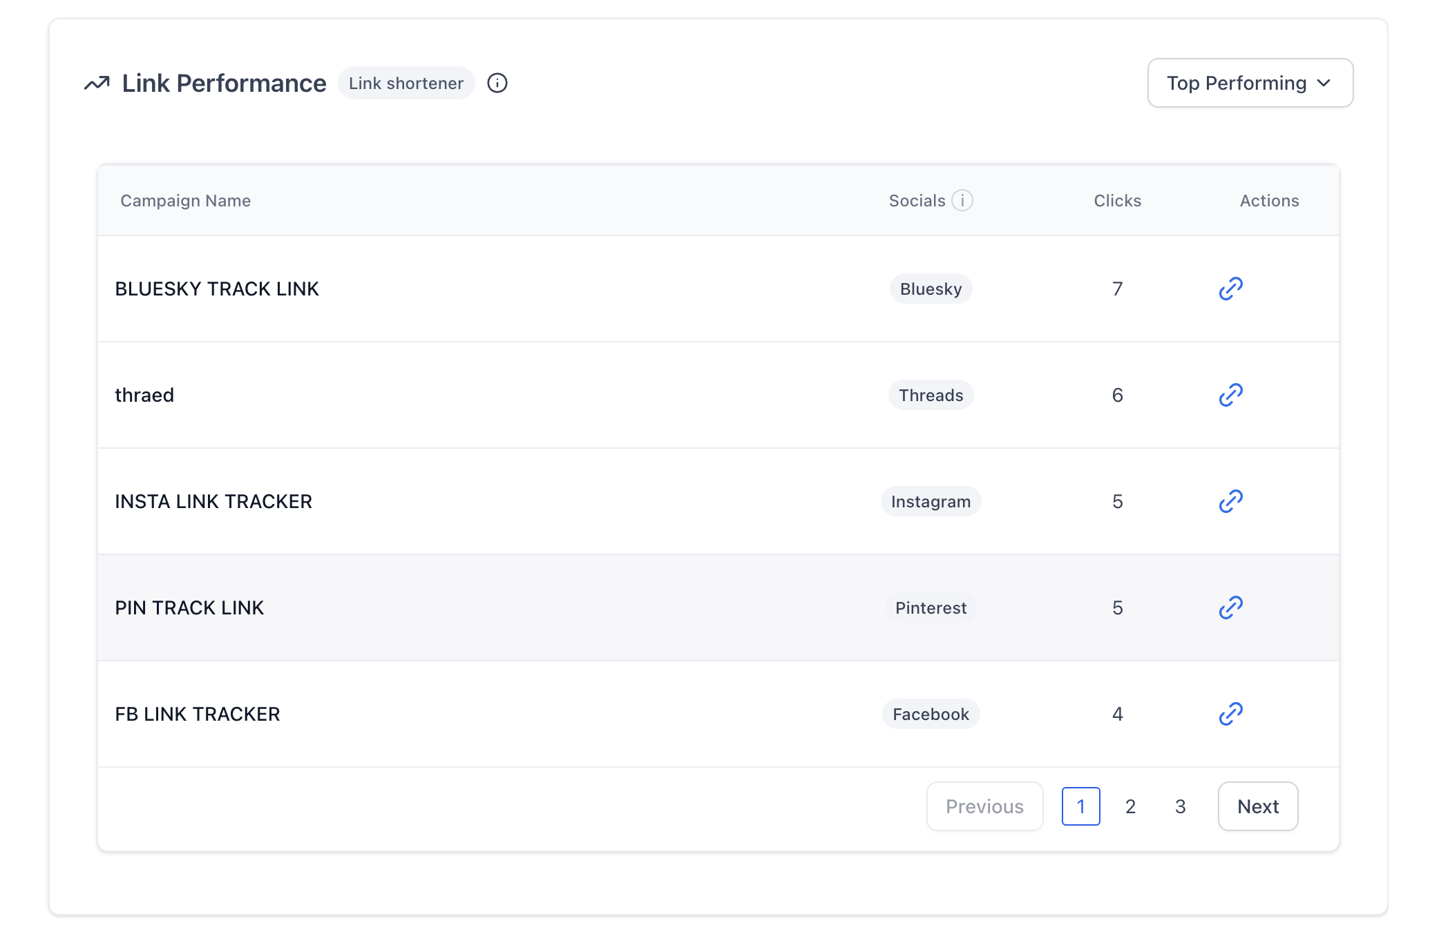This screenshot has width=1430, height=943.
Task: Select the thraed campaign name
Action: click(x=144, y=395)
